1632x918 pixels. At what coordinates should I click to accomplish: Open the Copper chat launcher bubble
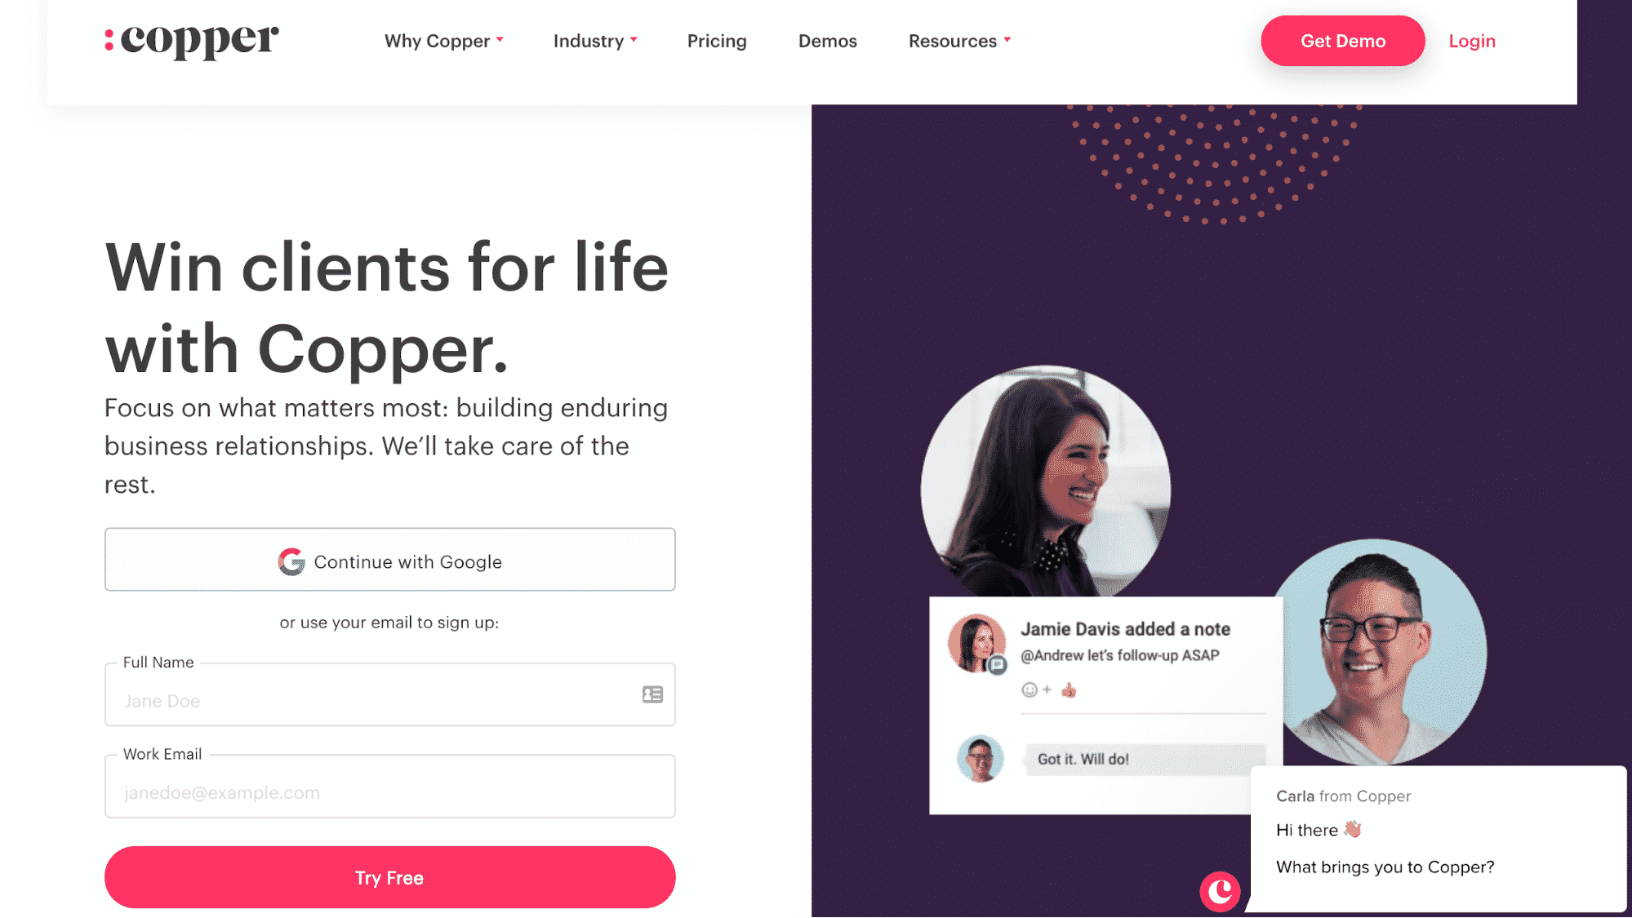pyautogui.click(x=1220, y=890)
